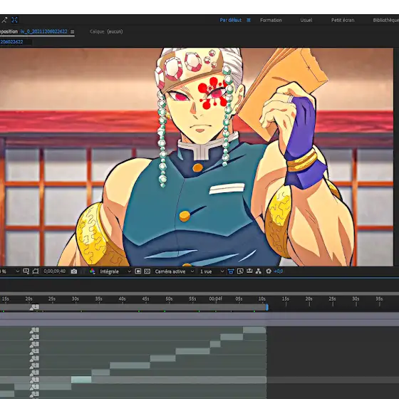
Task: Click the 10s mark on the time ruler
Action: click(x=262, y=299)
